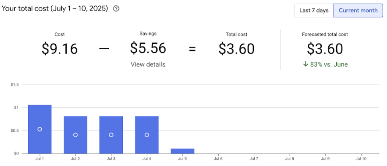Select the circle marker on Jul 4 bar
This screenshot has width=387, height=166.
[147, 135]
